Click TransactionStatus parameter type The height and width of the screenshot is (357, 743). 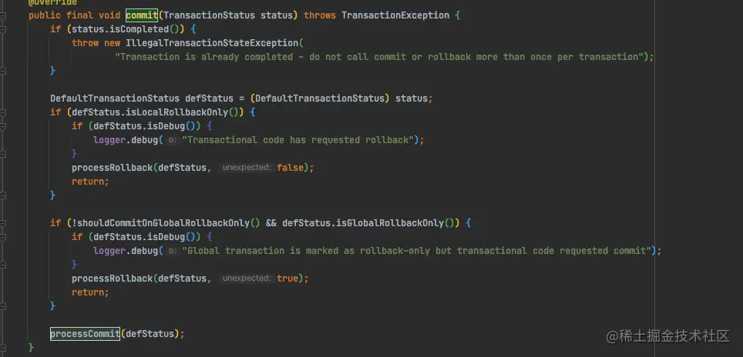tap(209, 15)
